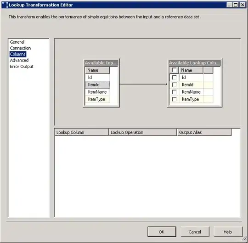Open the Advanced page
Screen dimensions: 248x243
click(x=19, y=60)
